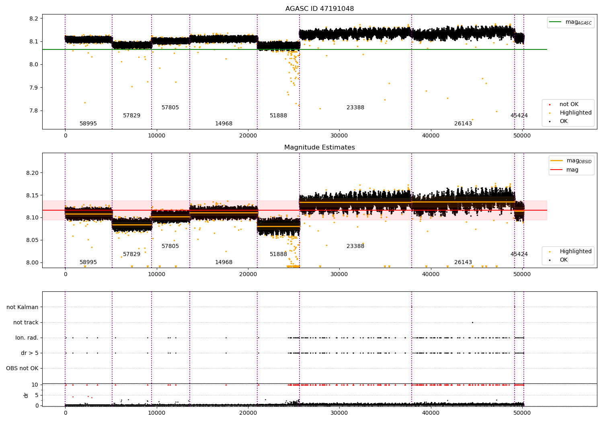The image size is (603, 422).
Task: Click the 'OBS not OK' axis label
Action: click(x=22, y=369)
